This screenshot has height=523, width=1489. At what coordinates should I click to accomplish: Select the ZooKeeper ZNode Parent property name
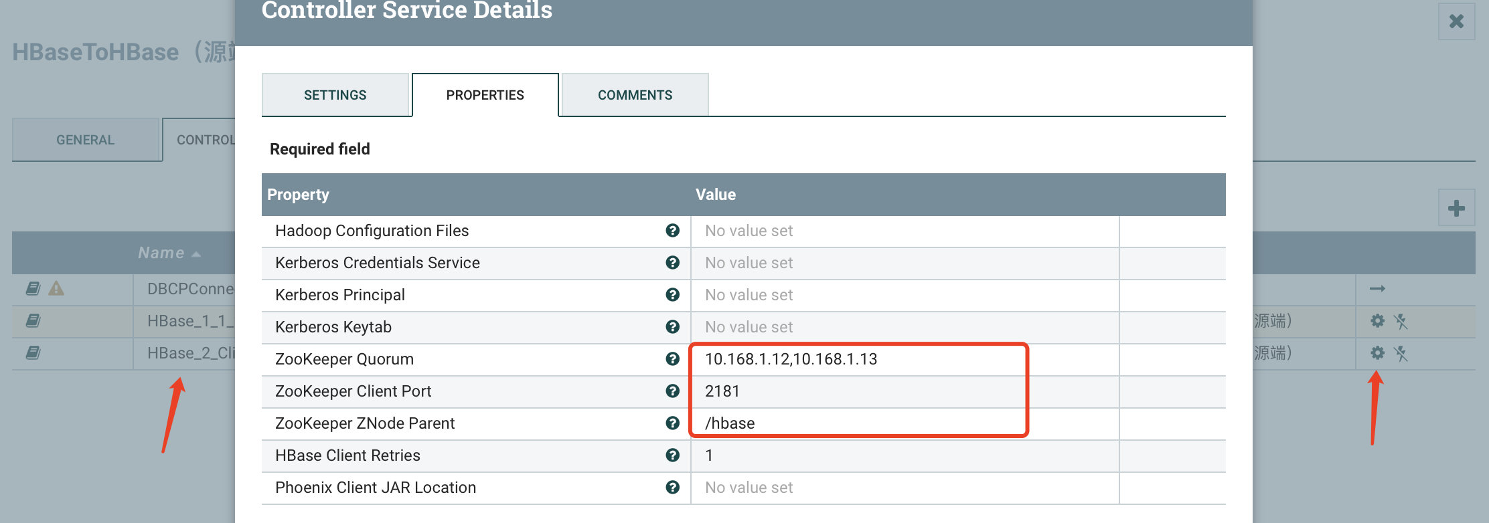pos(365,423)
